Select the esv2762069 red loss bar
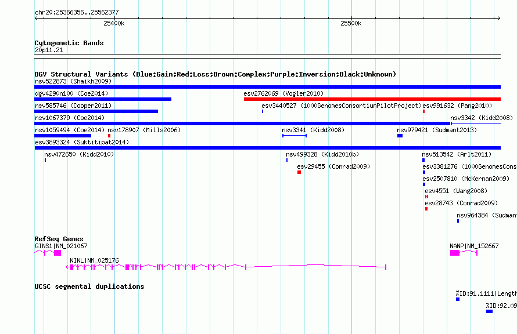The width and height of the screenshot is (517, 334). 372,99
